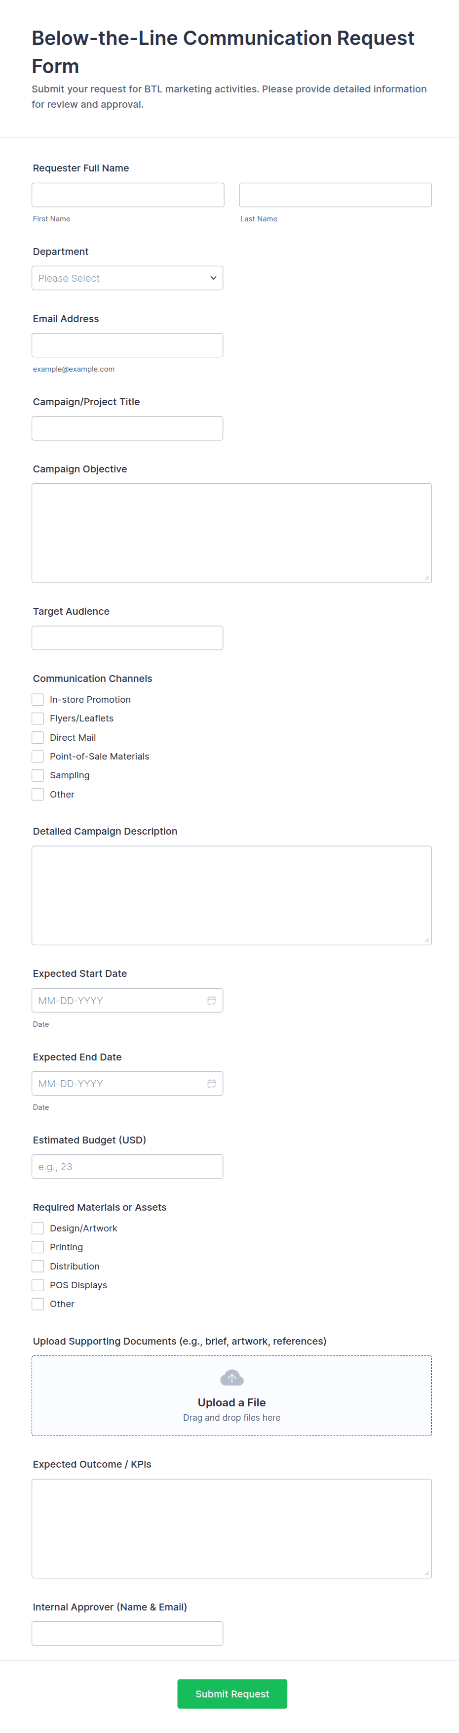Open calendar icon for Expected Start Date
Image resolution: width=459 pixels, height=1733 pixels.
coord(211,1000)
